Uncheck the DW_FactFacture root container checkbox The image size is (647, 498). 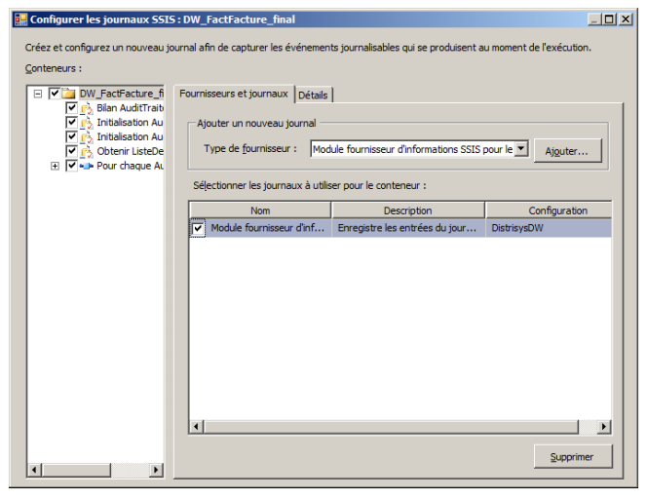[55, 94]
